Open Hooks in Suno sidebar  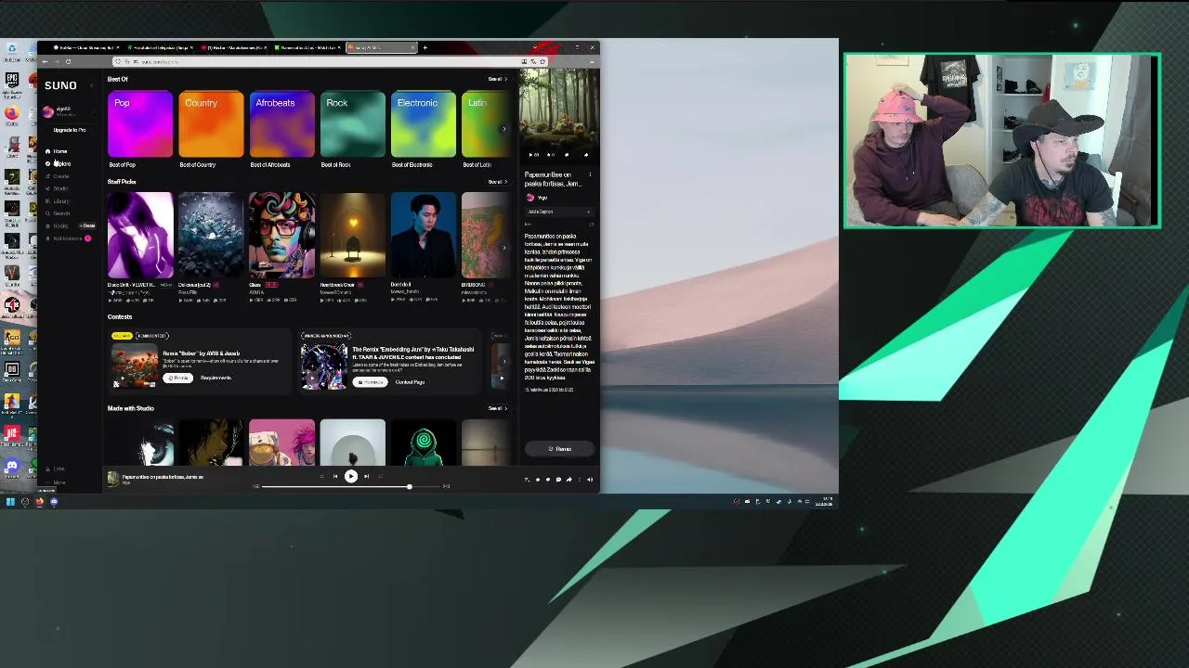[x=58, y=225]
